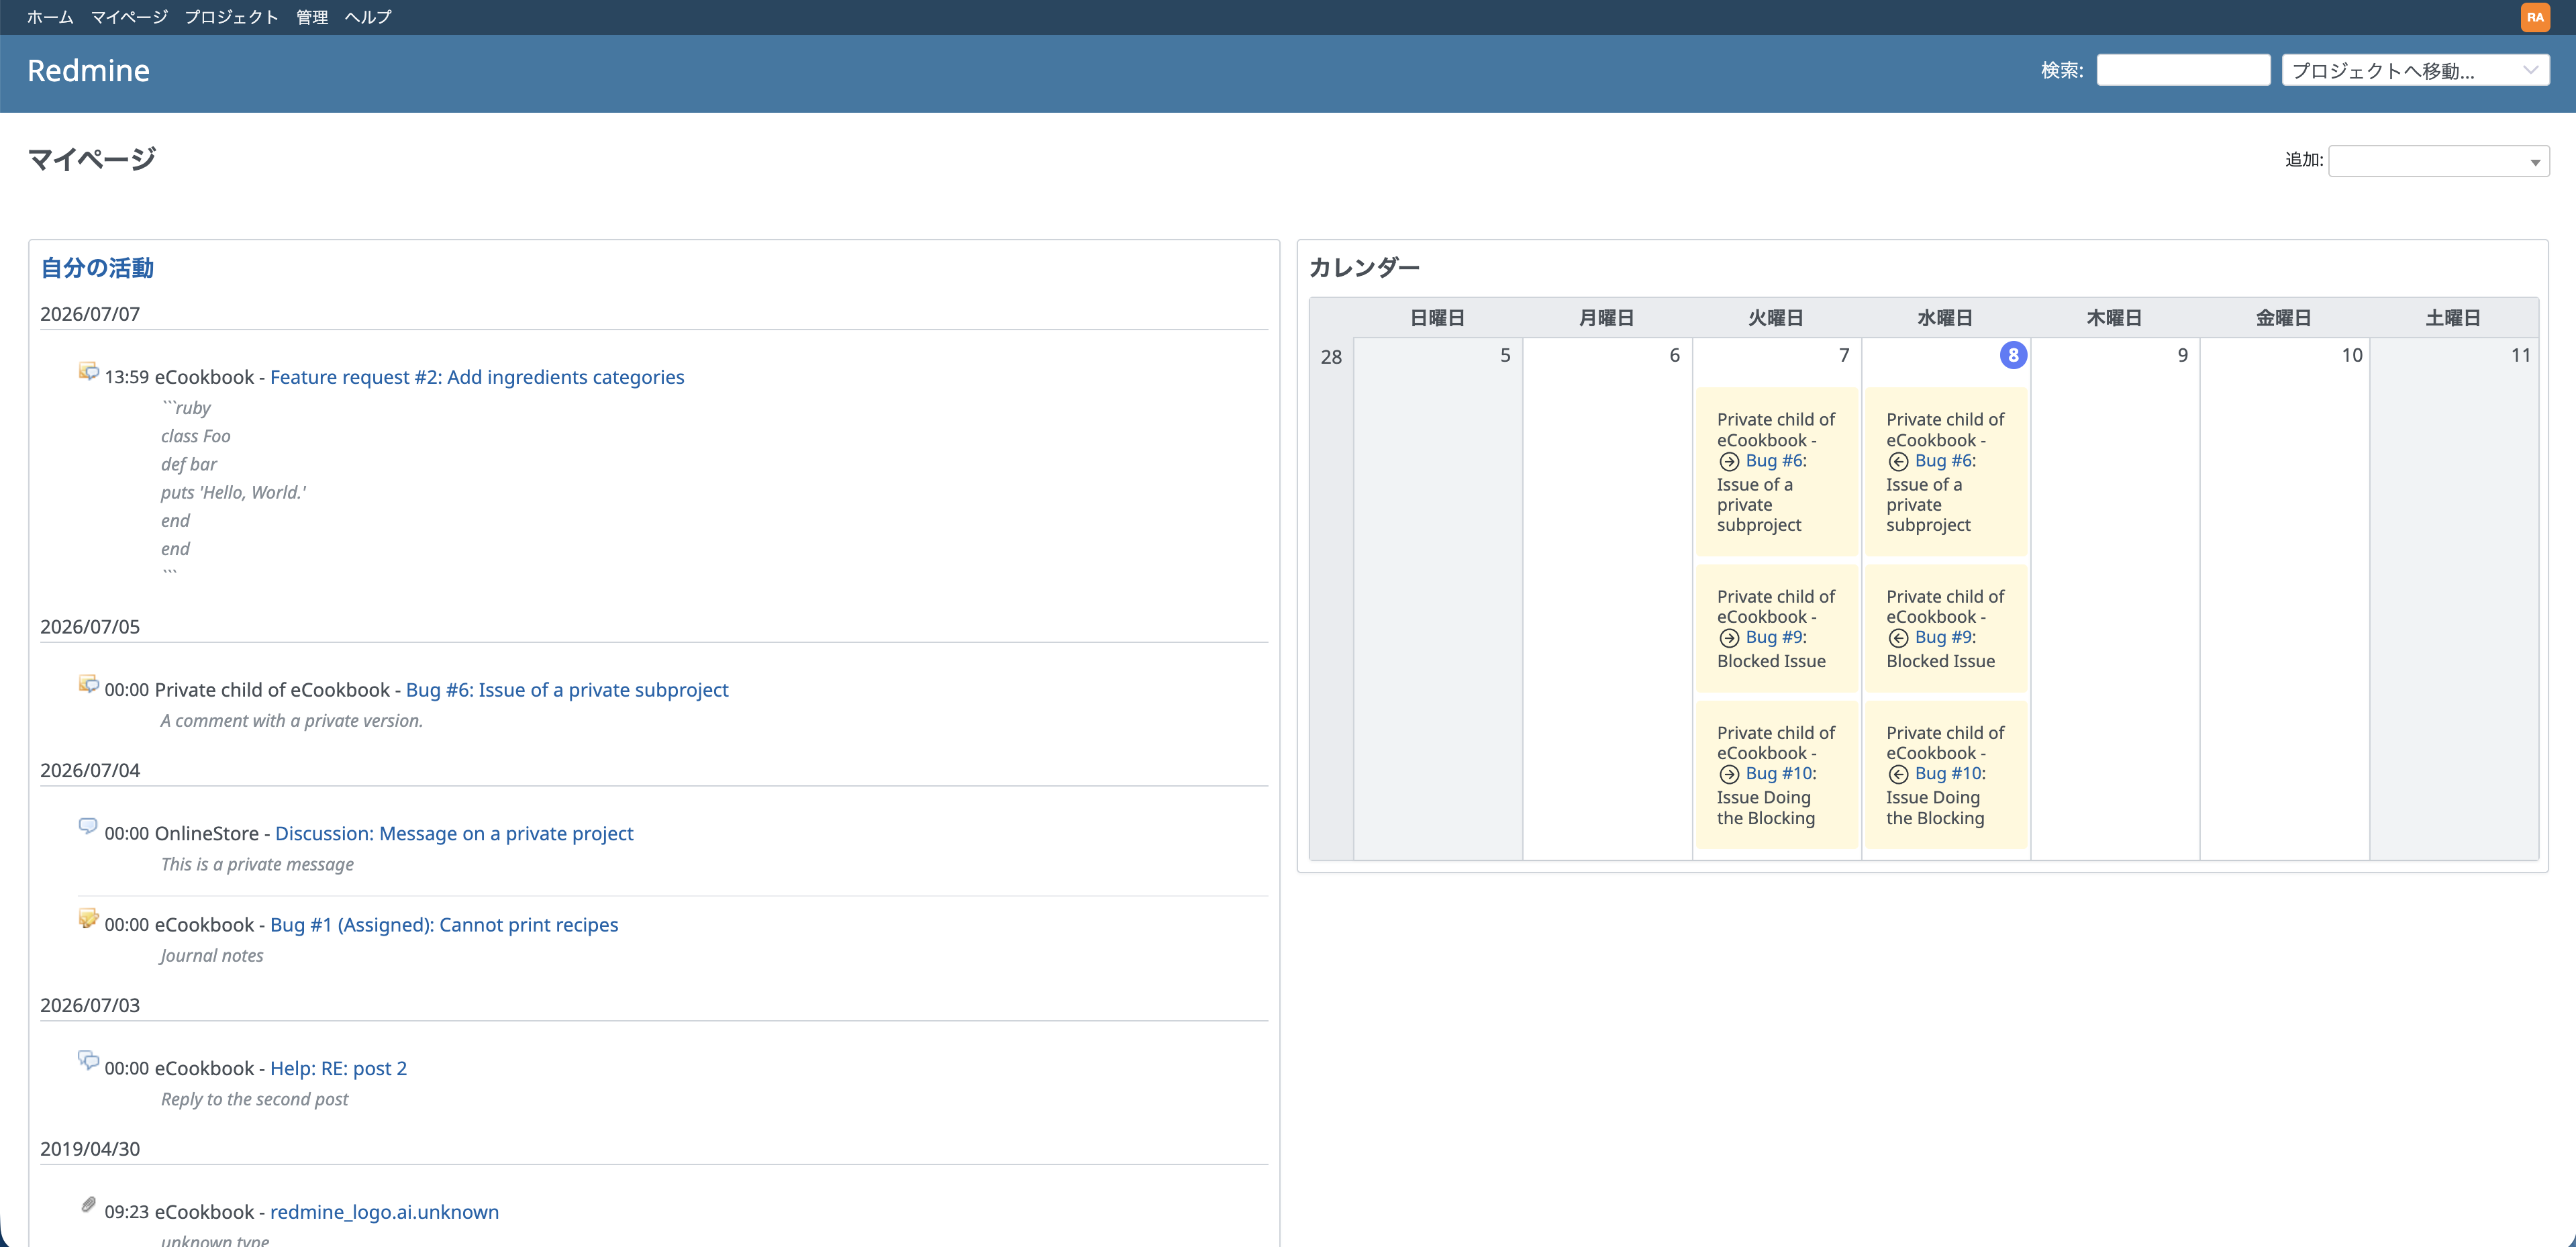Open the マイページ menu item
This screenshot has width=2576, height=1247.
point(129,17)
